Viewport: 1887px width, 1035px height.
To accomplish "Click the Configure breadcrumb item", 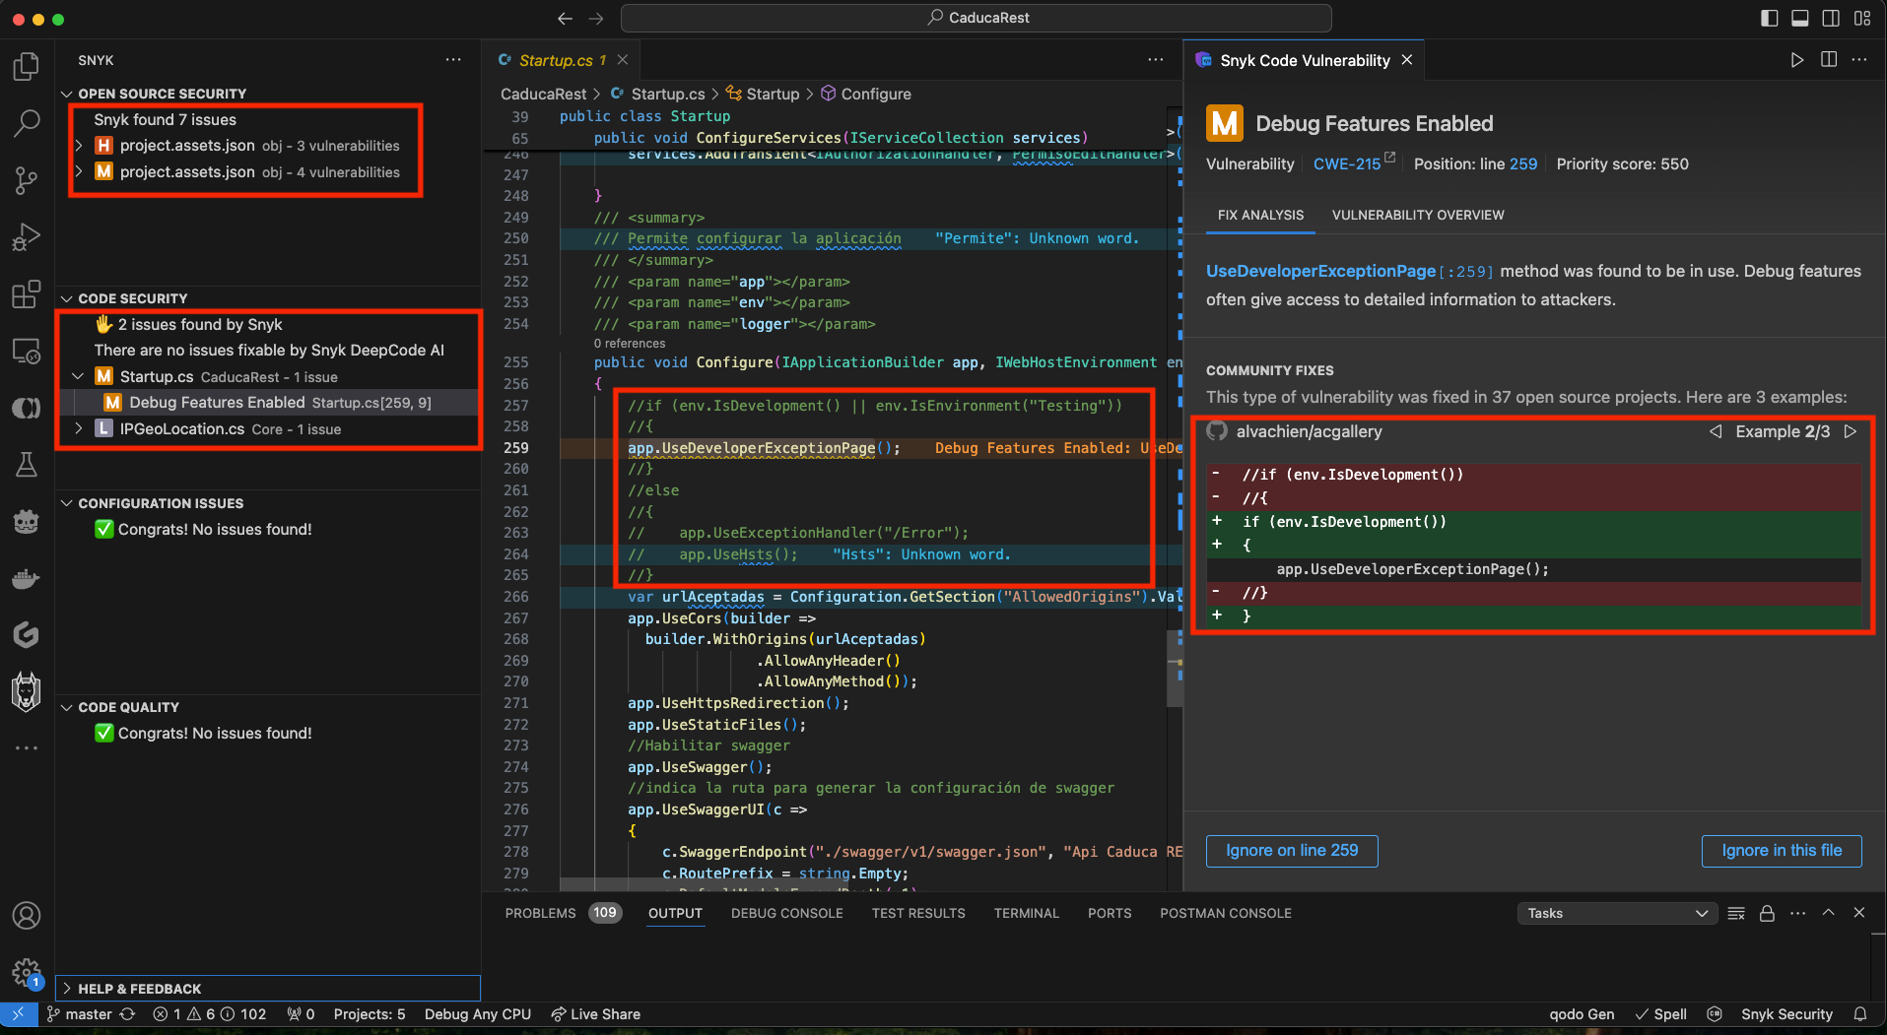I will coord(866,94).
